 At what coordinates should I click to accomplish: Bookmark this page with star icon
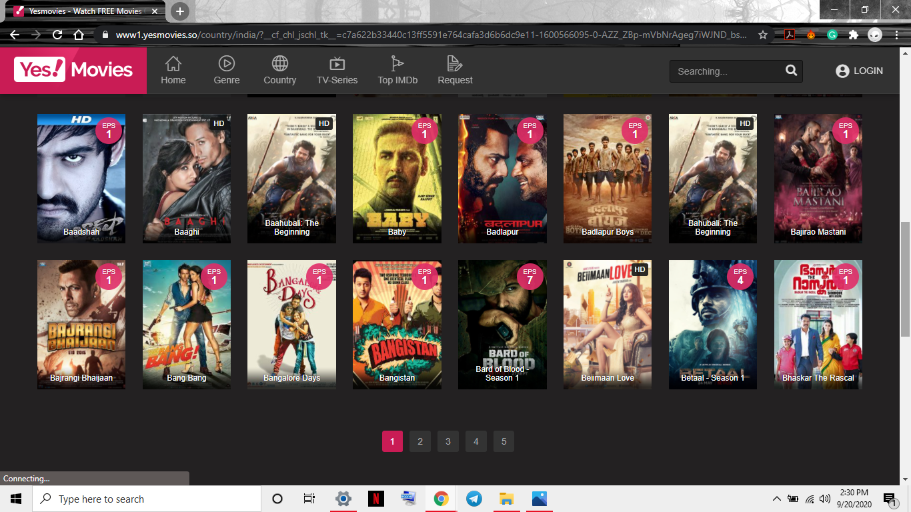point(763,35)
